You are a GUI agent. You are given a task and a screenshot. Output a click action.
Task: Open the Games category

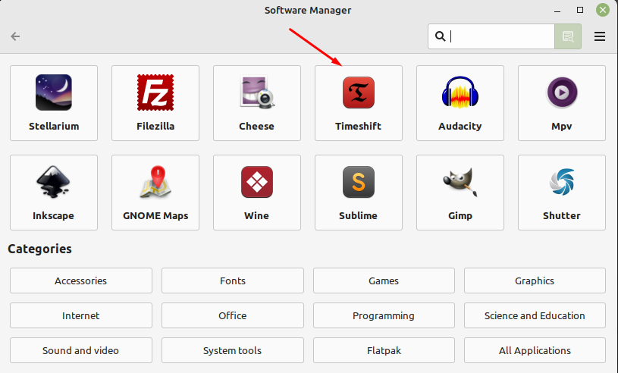point(384,281)
